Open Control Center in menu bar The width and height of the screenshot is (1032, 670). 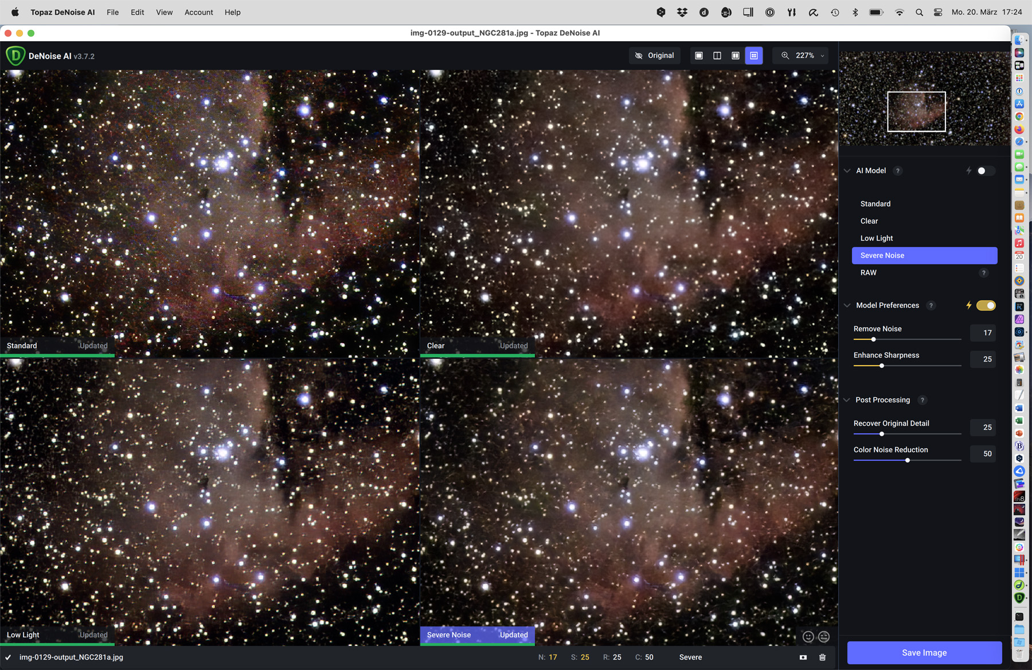tap(938, 12)
